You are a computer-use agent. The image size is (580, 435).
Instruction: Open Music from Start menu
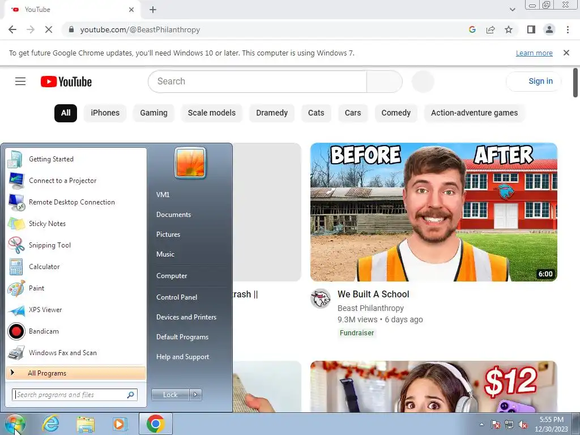pyautogui.click(x=165, y=254)
